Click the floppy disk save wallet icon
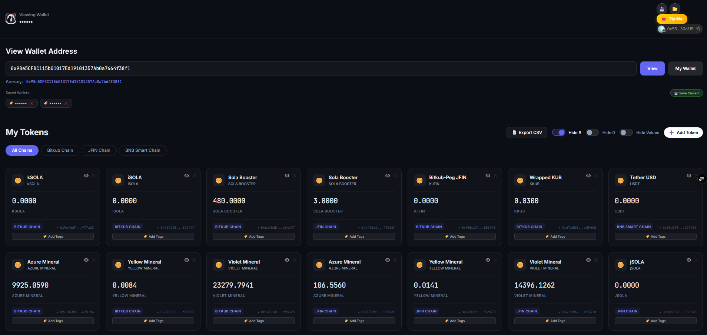 [662, 9]
